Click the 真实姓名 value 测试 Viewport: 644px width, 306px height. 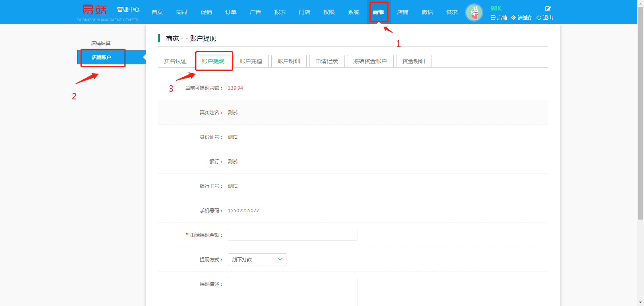pos(233,113)
